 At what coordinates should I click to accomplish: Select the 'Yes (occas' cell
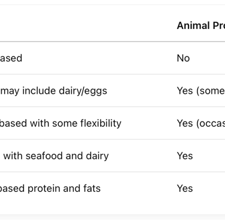click(x=201, y=123)
